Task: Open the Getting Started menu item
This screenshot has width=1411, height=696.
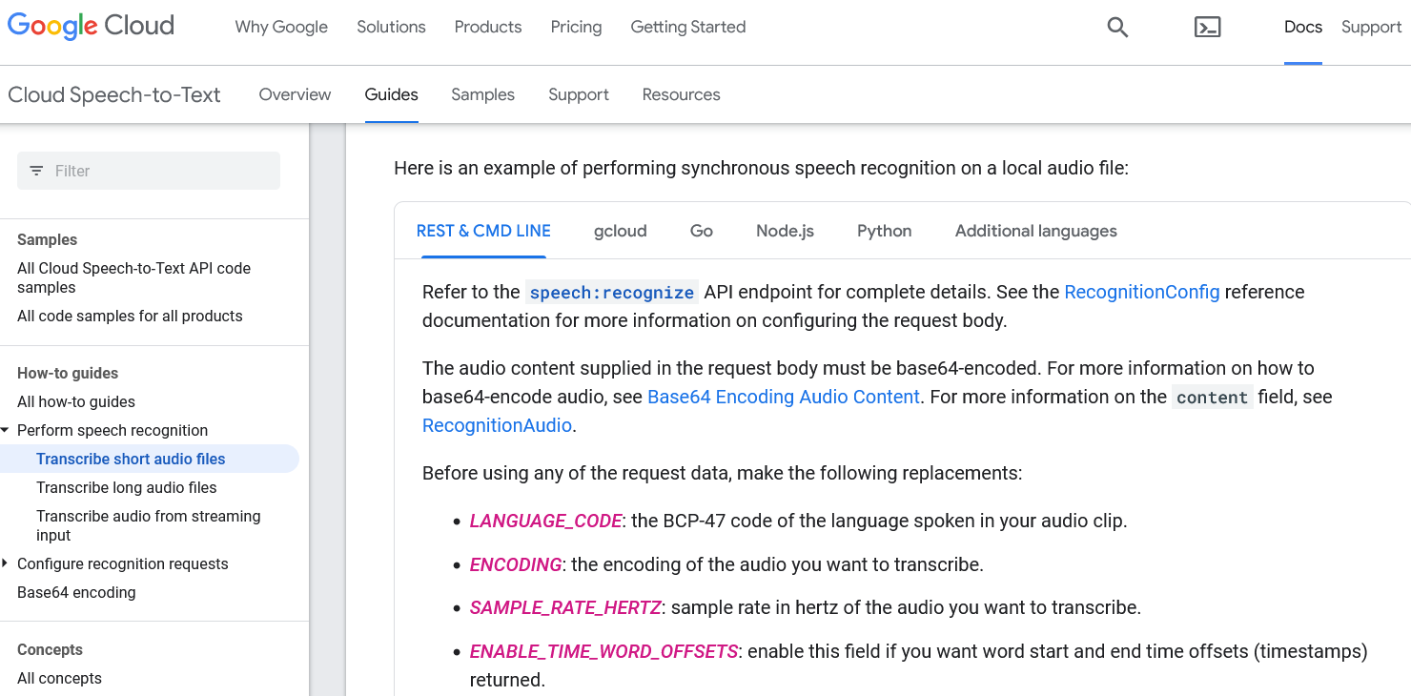Action: click(687, 27)
